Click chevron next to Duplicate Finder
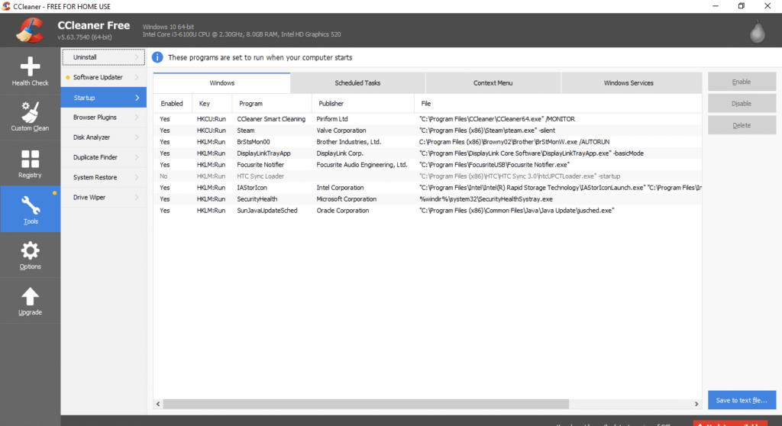The height and width of the screenshot is (426, 782). (137, 157)
